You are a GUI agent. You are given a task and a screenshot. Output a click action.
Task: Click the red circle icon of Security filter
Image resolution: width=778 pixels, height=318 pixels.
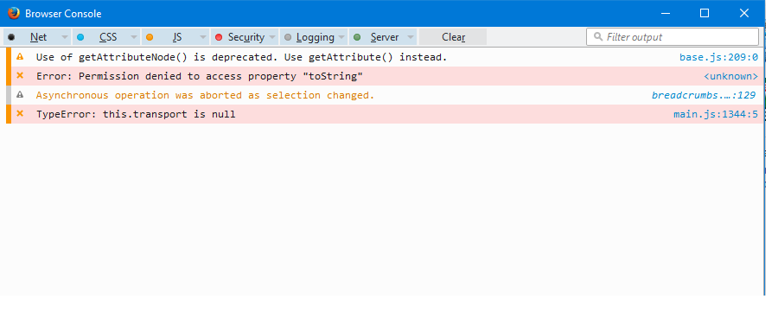[219, 37]
